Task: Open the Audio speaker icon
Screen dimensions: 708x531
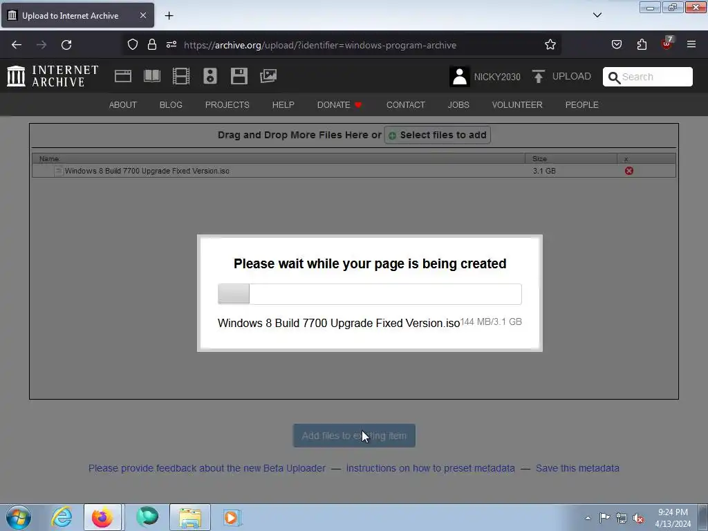Action: coord(210,76)
